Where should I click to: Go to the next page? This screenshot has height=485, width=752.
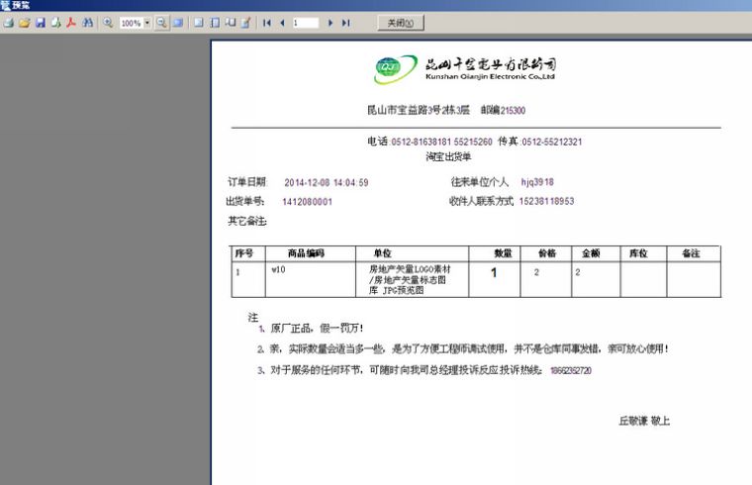(x=329, y=23)
